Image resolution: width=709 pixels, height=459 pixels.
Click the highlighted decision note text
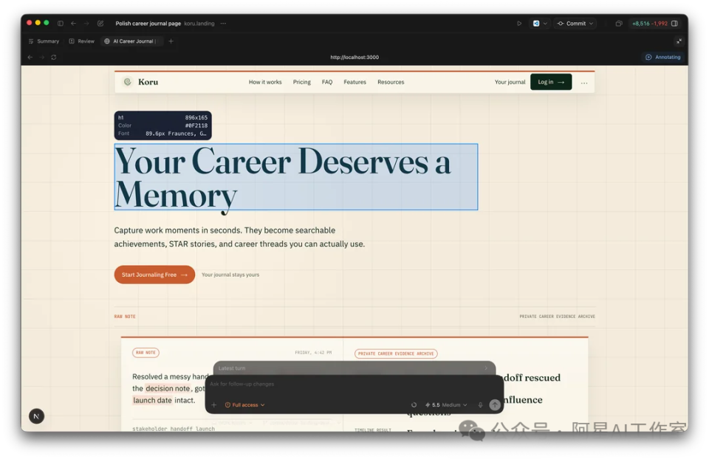(168, 388)
